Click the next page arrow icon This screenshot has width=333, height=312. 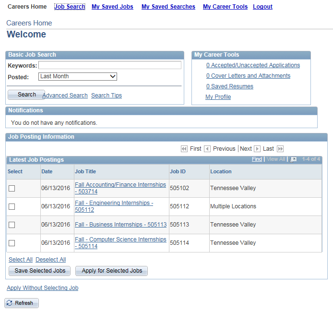257,149
